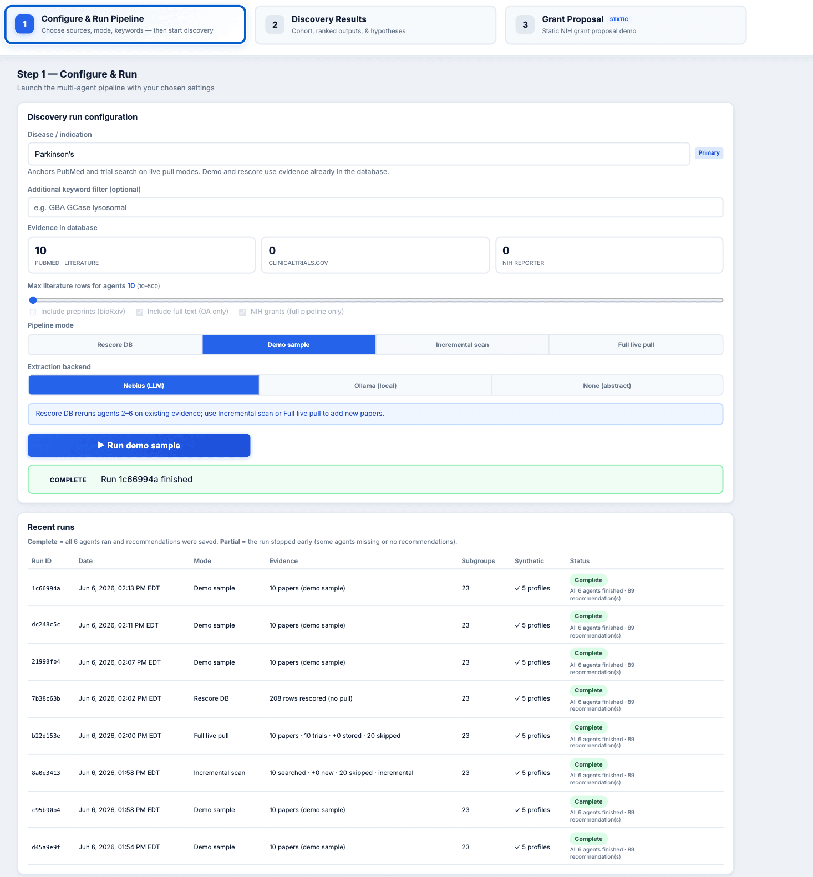The width and height of the screenshot is (813, 877).
Task: Select Demo sample pipeline mode
Action: coord(289,345)
